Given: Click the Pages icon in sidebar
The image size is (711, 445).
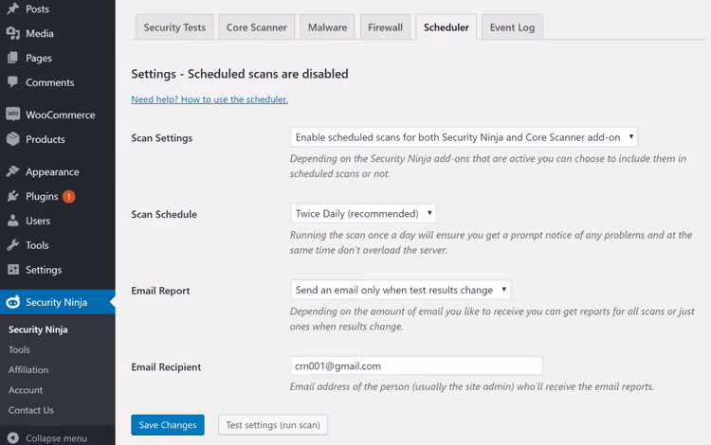Looking at the screenshot, I should (12, 58).
